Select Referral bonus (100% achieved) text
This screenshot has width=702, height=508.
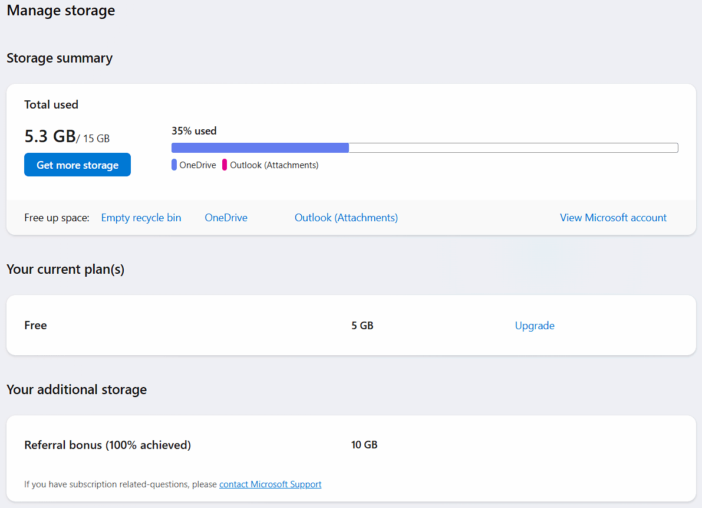[x=107, y=445]
